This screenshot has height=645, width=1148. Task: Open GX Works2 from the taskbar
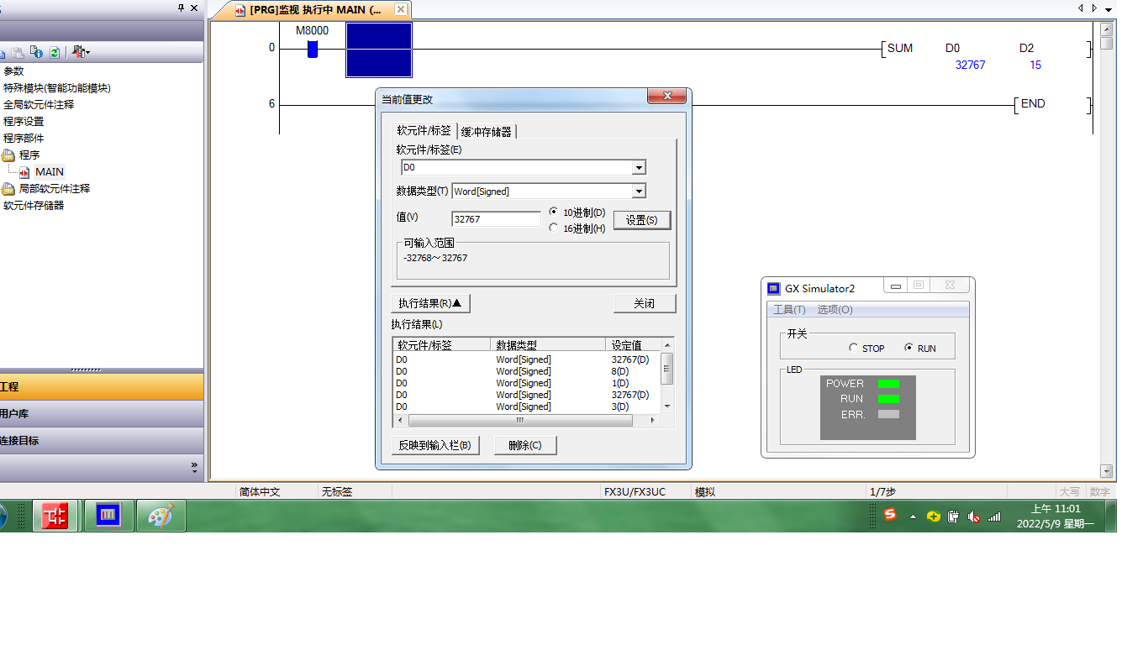pos(55,516)
